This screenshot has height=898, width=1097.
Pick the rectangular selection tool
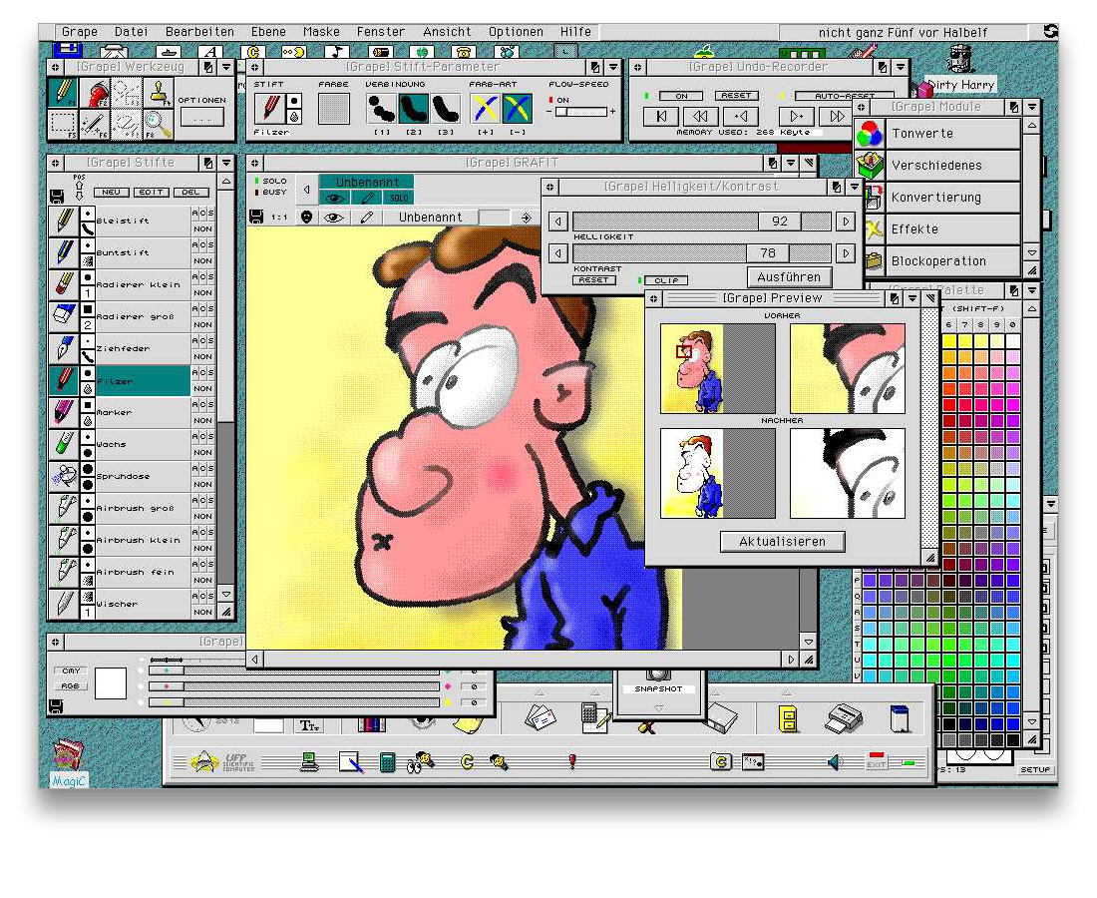click(x=63, y=124)
